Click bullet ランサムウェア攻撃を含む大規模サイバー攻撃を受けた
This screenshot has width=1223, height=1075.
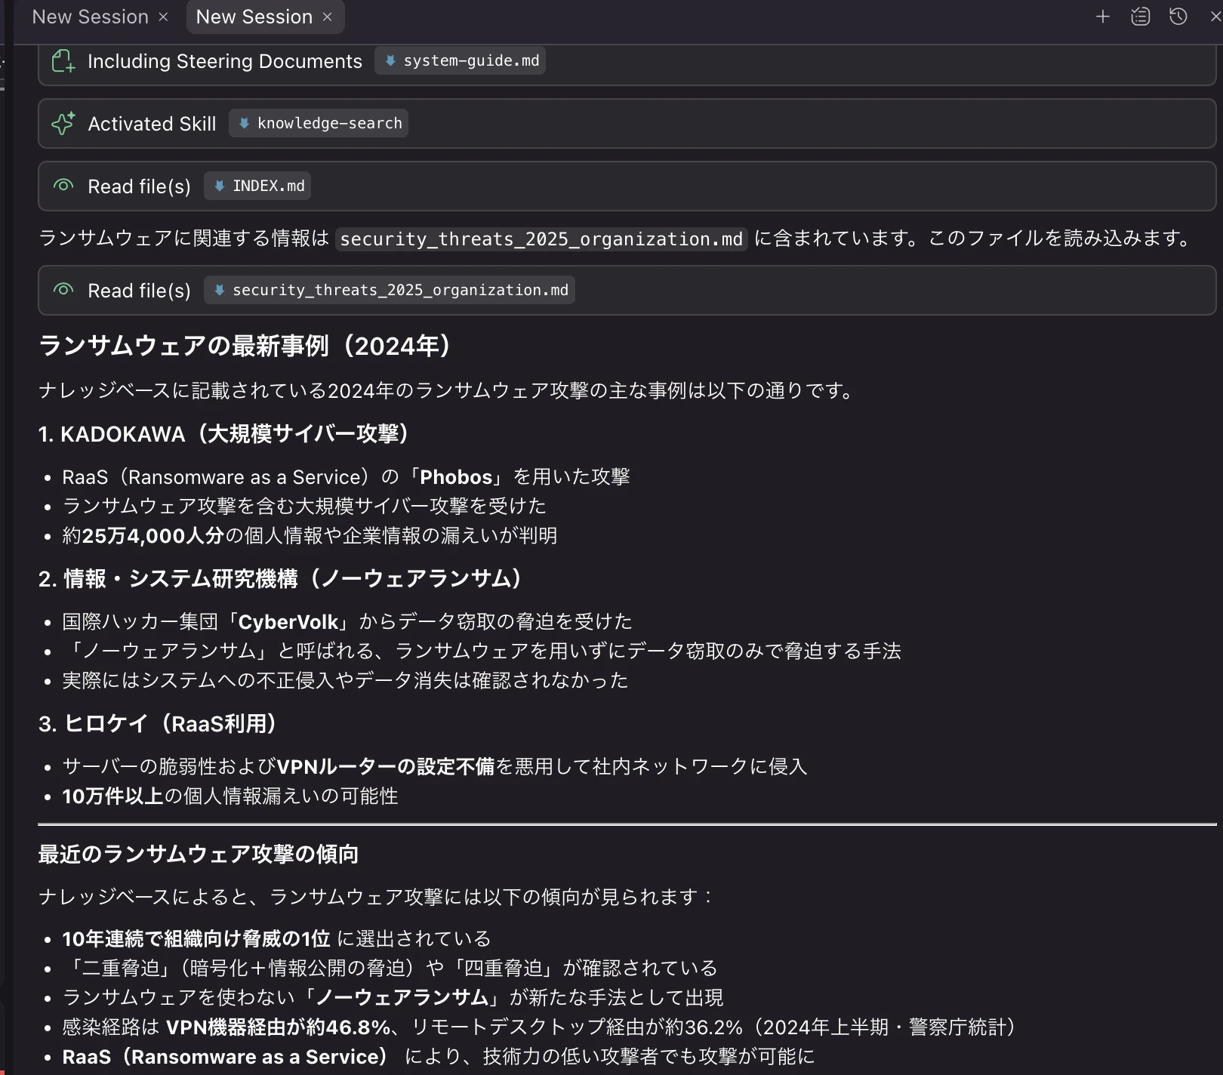coord(304,506)
